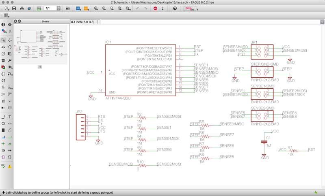This screenshot has height=196, width=325.
Task: Switch to board view icon
Action: [39, 9]
